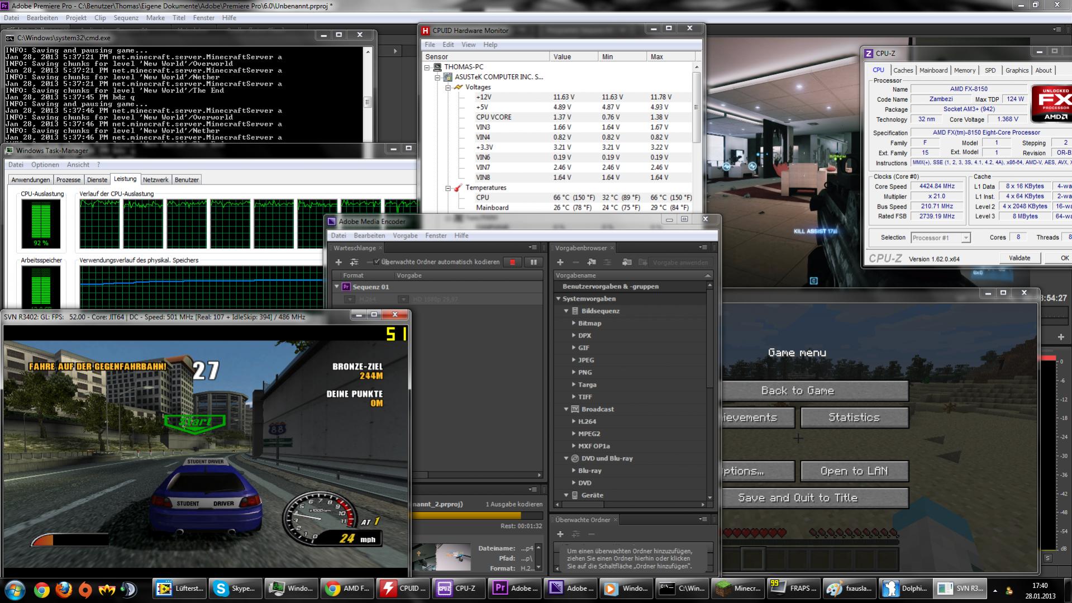Screen dimensions: 1072x603
Task: Expand the H.264 preset folder under Broadcast
Action: 574,422
